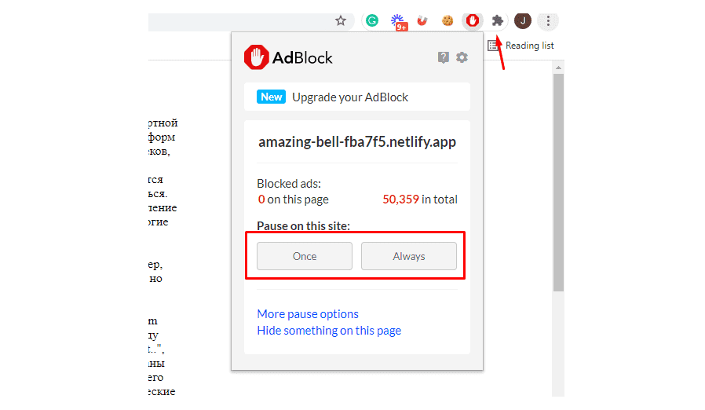Screen dimensions: 705x410
Task: Open the Chrome three-dot menu
Action: coord(548,20)
